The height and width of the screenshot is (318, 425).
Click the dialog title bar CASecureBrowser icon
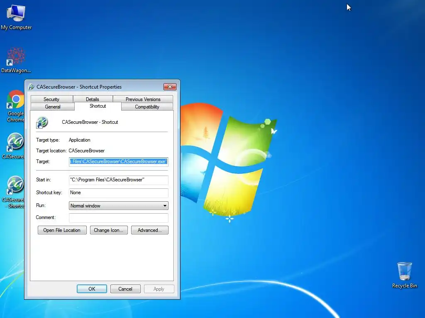point(31,87)
